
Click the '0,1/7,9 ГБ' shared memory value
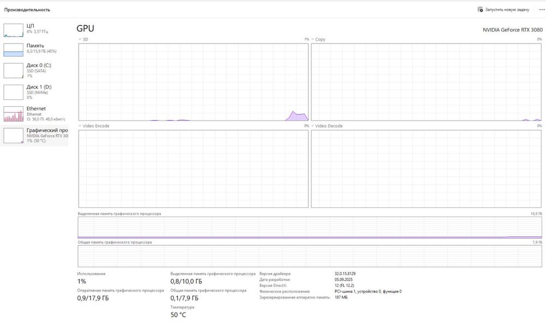184,298
